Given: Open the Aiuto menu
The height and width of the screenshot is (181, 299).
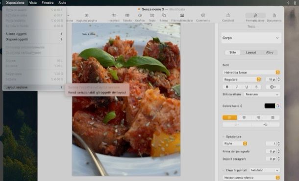Looking at the screenshot, I should coord(62,2).
